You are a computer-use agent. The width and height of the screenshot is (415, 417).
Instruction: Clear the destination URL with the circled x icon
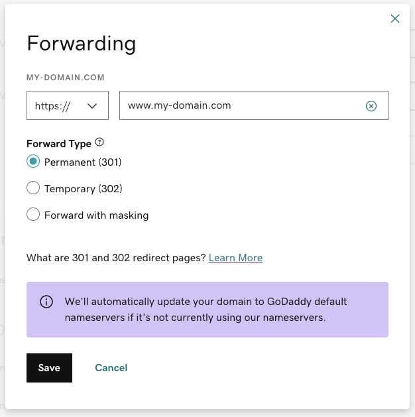pos(371,106)
